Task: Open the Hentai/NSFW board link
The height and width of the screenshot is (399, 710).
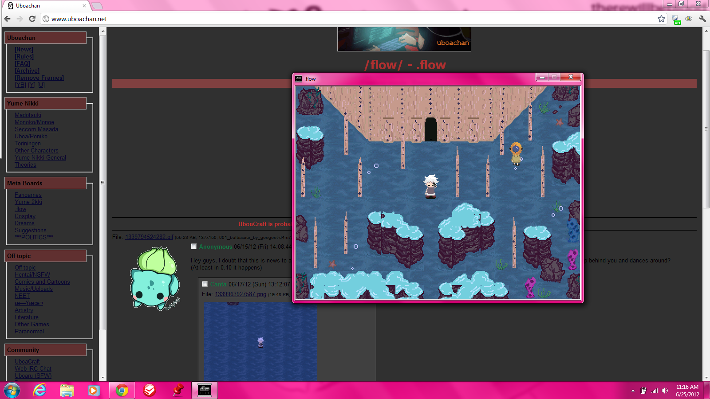Action: [x=32, y=275]
